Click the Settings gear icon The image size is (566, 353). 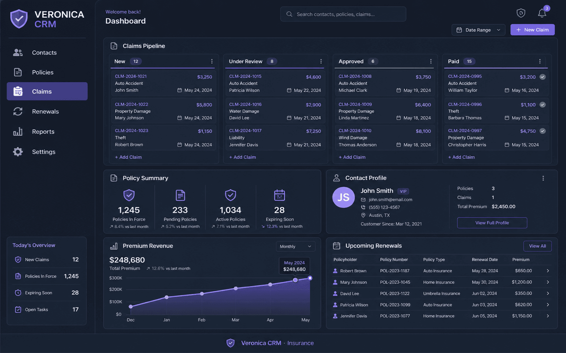pos(18,152)
